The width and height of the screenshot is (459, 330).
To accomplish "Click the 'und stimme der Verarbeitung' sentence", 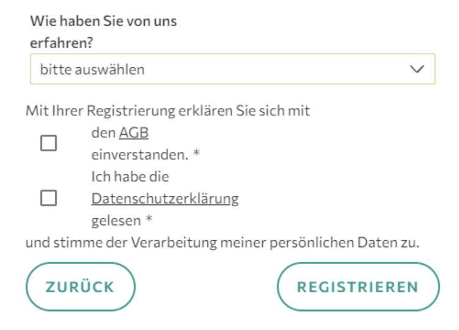I will coord(222,242).
